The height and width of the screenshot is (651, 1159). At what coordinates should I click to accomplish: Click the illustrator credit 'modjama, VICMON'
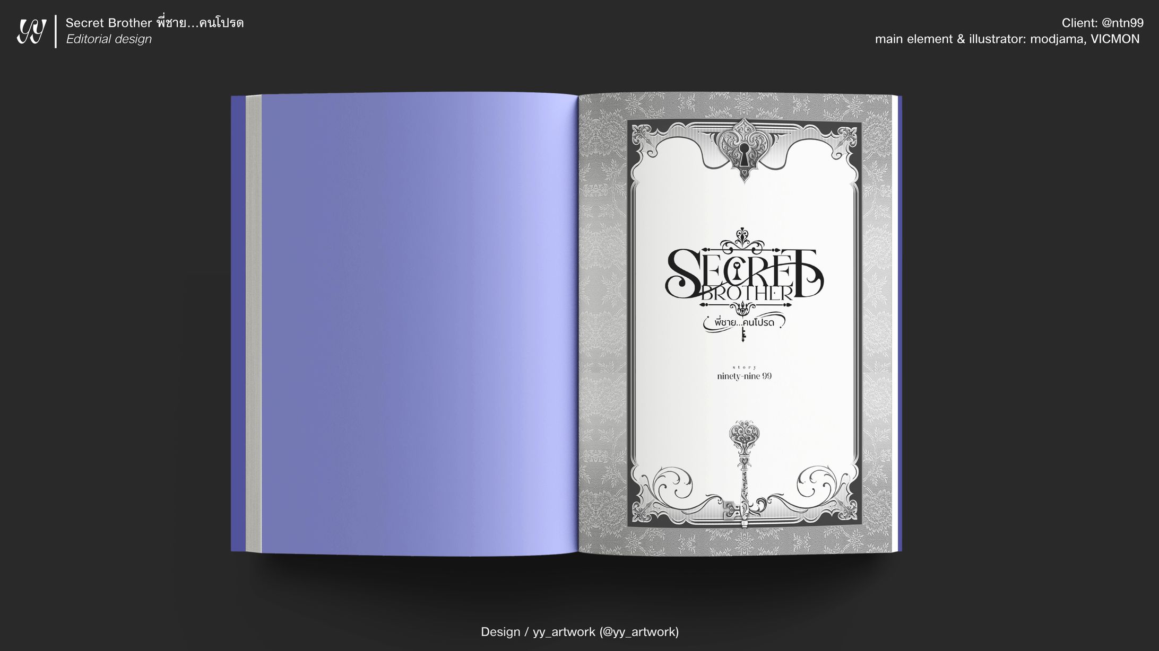(x=1084, y=39)
